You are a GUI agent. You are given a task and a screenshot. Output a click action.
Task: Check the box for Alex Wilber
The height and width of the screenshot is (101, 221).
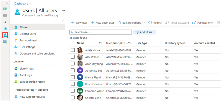[73, 57]
